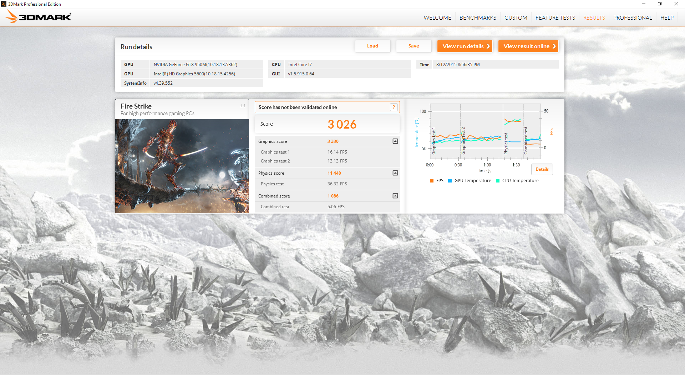685x375 pixels.
Task: Click the GPU Temperature legend square
Action: (450, 181)
